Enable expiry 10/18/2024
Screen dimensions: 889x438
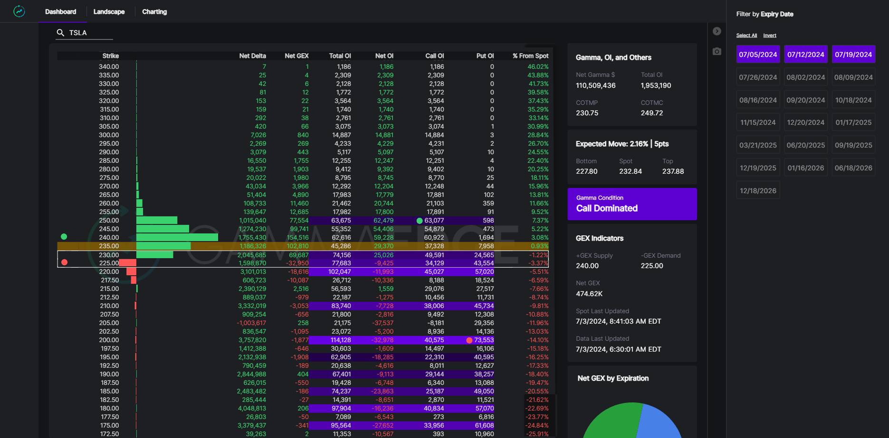pyautogui.click(x=853, y=100)
